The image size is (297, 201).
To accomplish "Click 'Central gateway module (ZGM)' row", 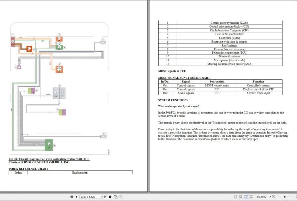I will click(x=220, y=23).
